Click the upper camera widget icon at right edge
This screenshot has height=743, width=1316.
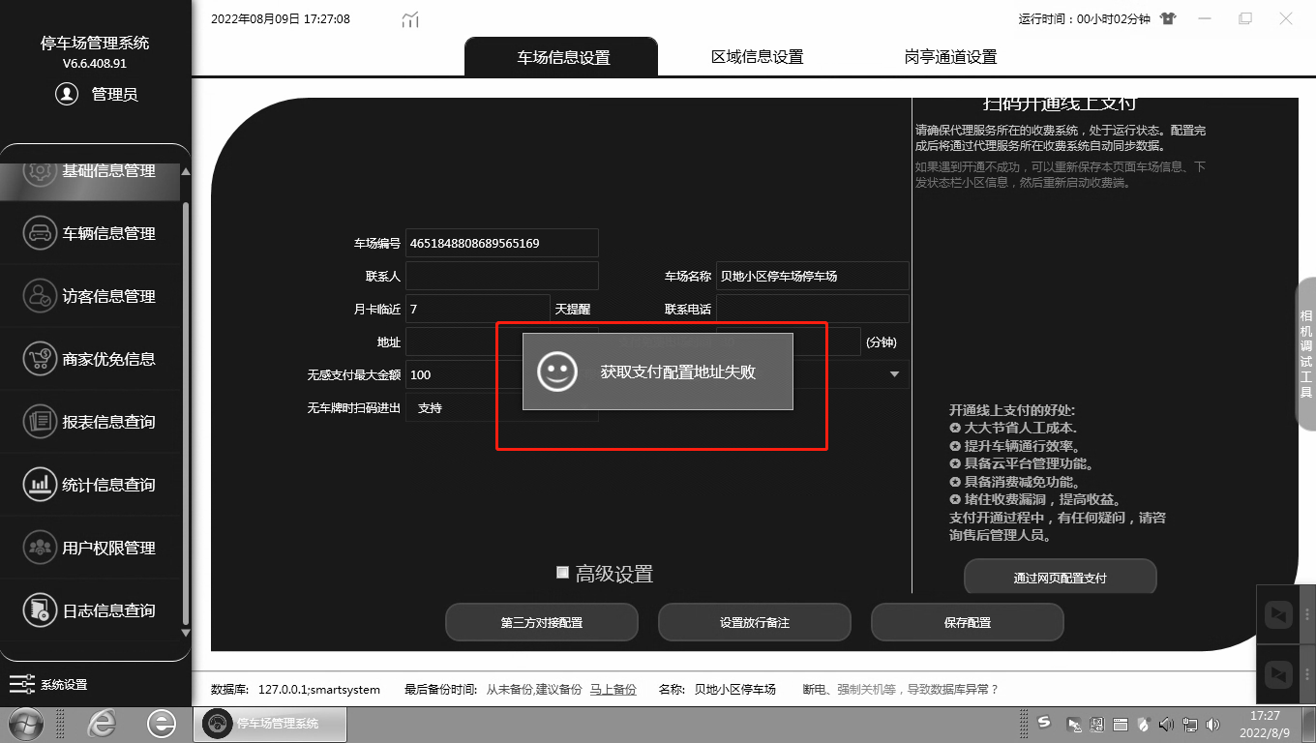1278,614
